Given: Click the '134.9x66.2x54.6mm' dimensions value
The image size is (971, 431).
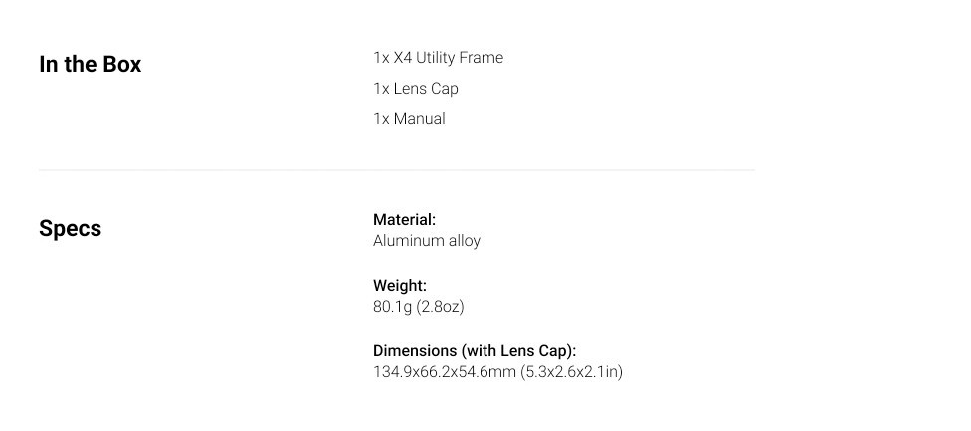Looking at the screenshot, I should pyautogui.click(x=445, y=372).
